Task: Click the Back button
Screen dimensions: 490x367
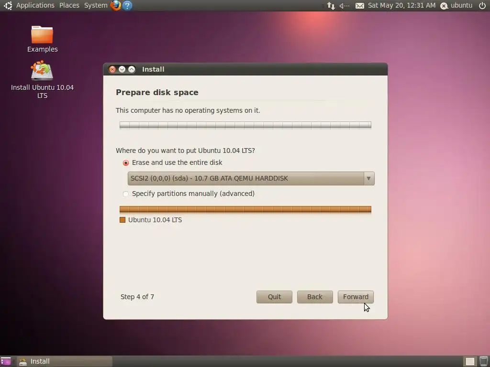Action: (x=315, y=297)
